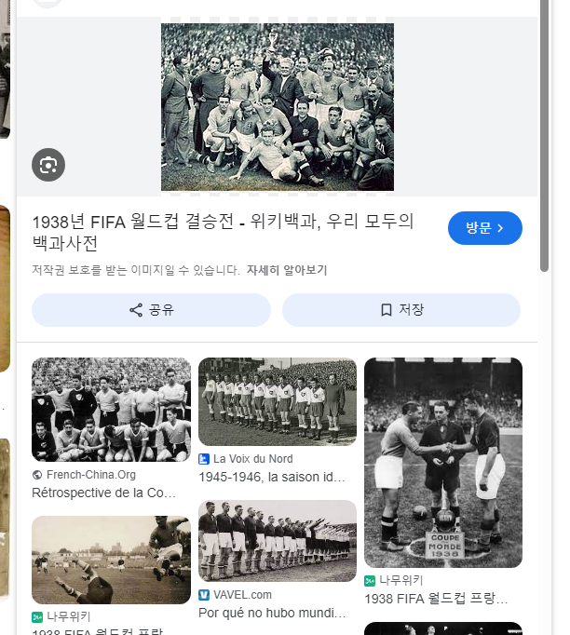Open the Coupe du Monde 1938 handshake photo
Screen dimensions: 570x635
[443, 463]
